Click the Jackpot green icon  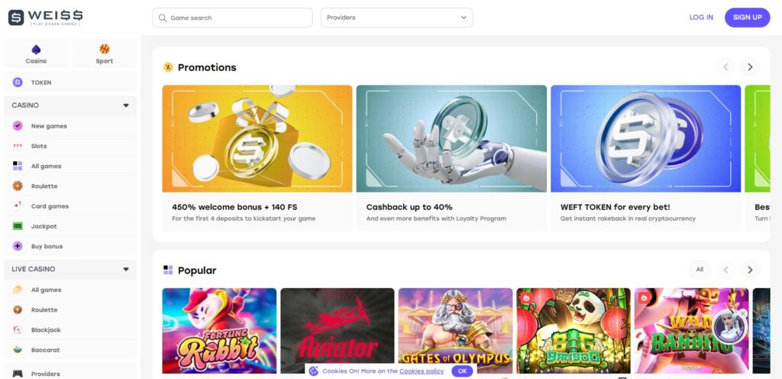(x=18, y=226)
